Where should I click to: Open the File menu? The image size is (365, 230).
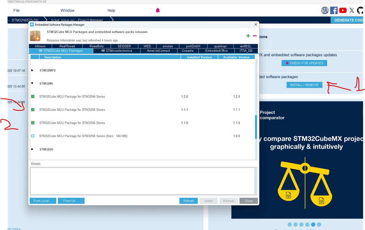pos(16,11)
